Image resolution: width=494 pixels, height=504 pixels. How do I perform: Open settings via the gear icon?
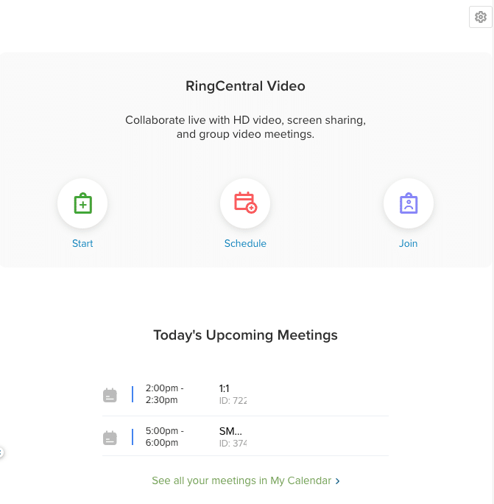click(481, 17)
